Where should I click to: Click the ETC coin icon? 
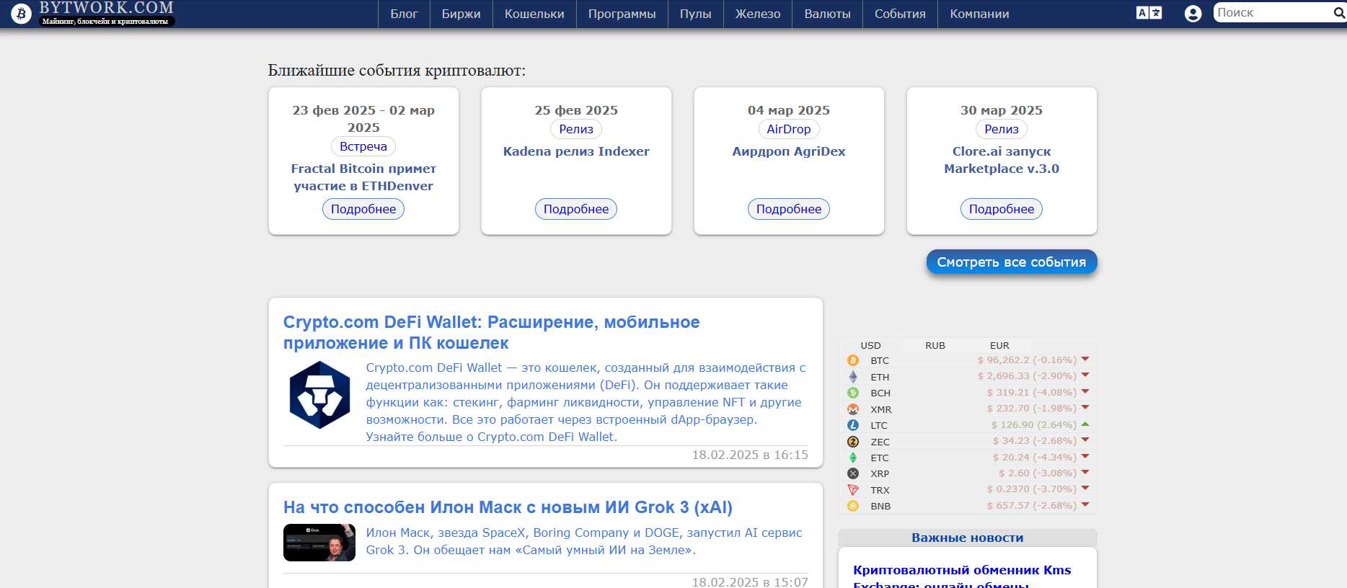point(853,458)
